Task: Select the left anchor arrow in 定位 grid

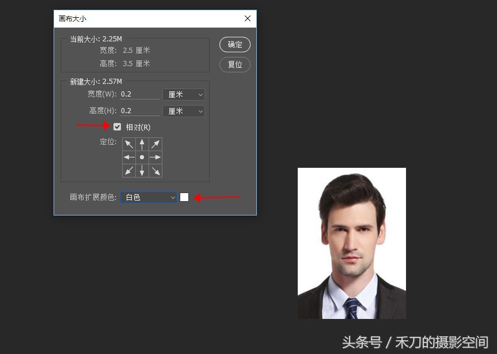Action: 128,157
